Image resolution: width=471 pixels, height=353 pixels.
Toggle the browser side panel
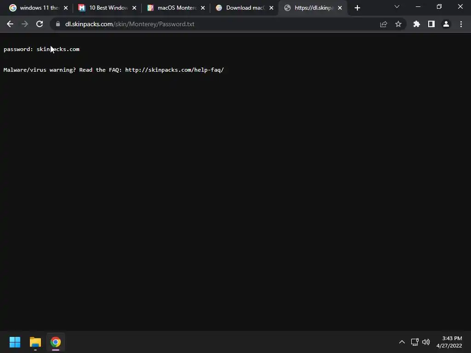[x=431, y=24]
